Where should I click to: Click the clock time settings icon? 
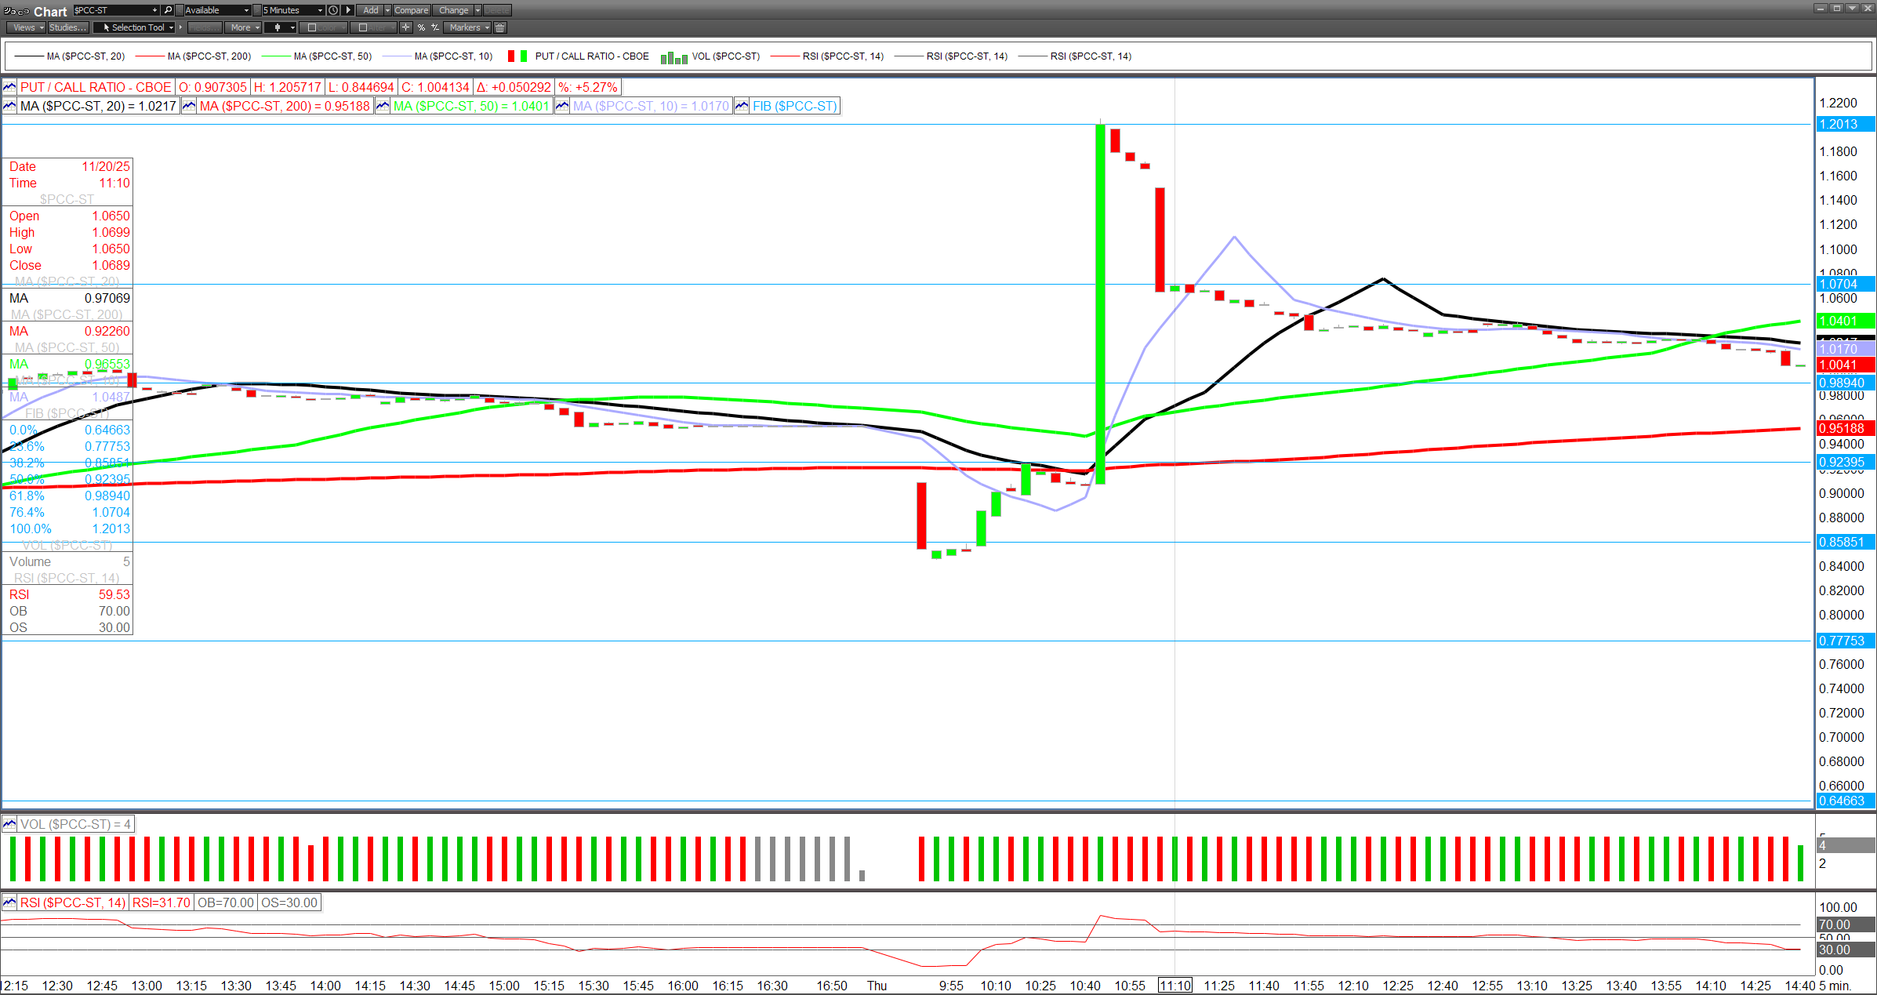(333, 10)
